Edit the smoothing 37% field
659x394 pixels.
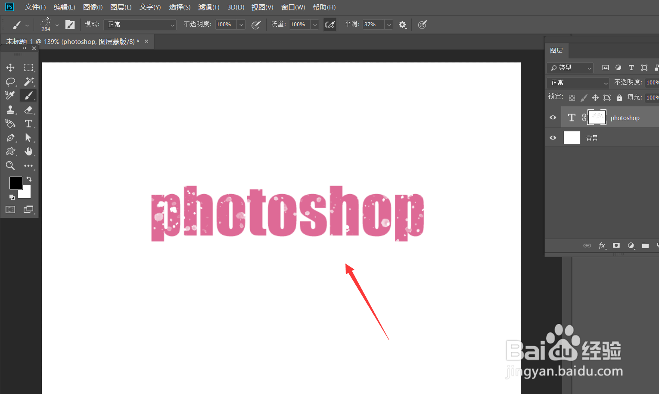click(x=373, y=25)
